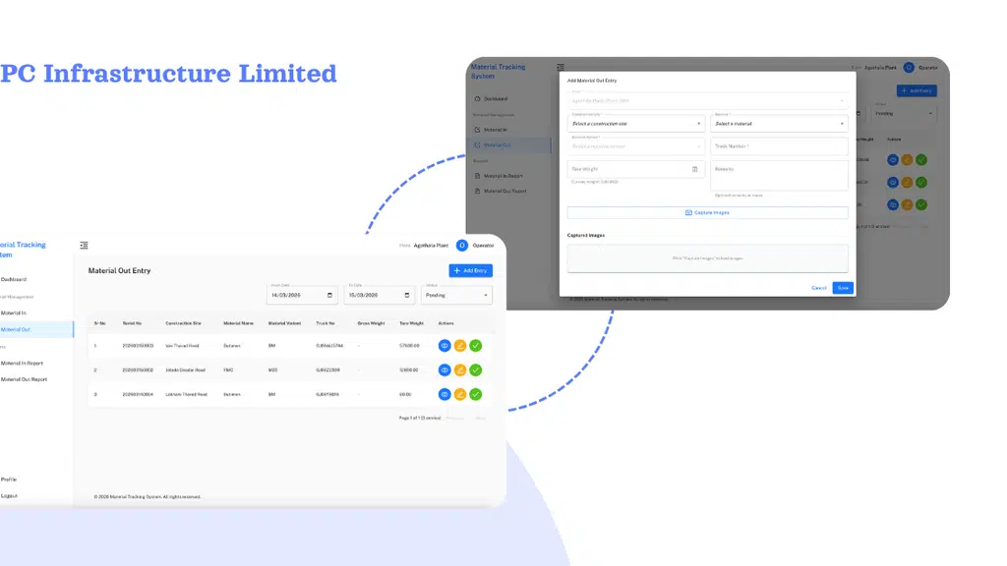Click Operator avatar in dialog screenshot header
Screen dimensions: 1007x566
tap(909, 68)
